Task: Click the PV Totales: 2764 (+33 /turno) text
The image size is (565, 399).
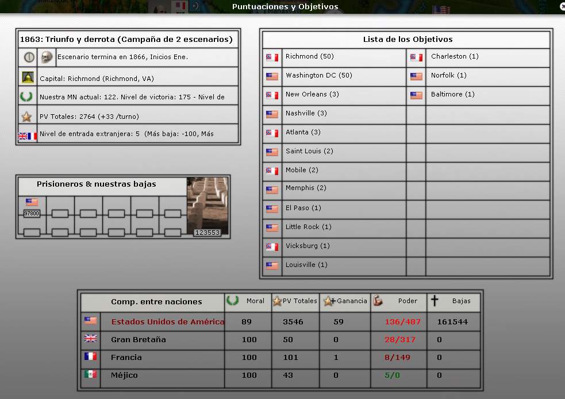Action: [x=89, y=117]
